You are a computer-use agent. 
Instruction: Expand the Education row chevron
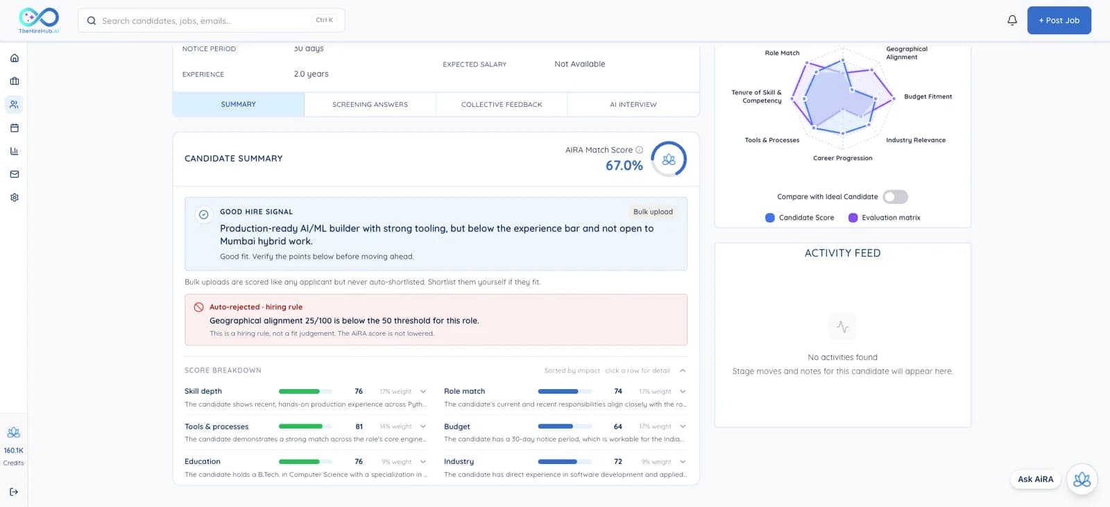(x=423, y=461)
